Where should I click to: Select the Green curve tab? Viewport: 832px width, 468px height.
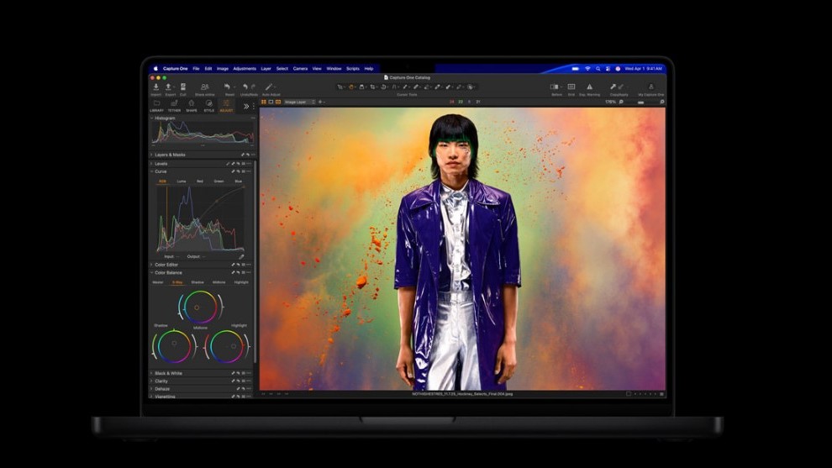click(x=219, y=181)
